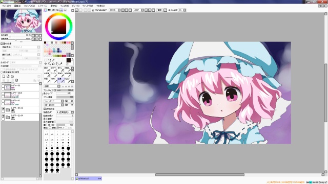Select the rotate view tool

[x=53, y=63]
